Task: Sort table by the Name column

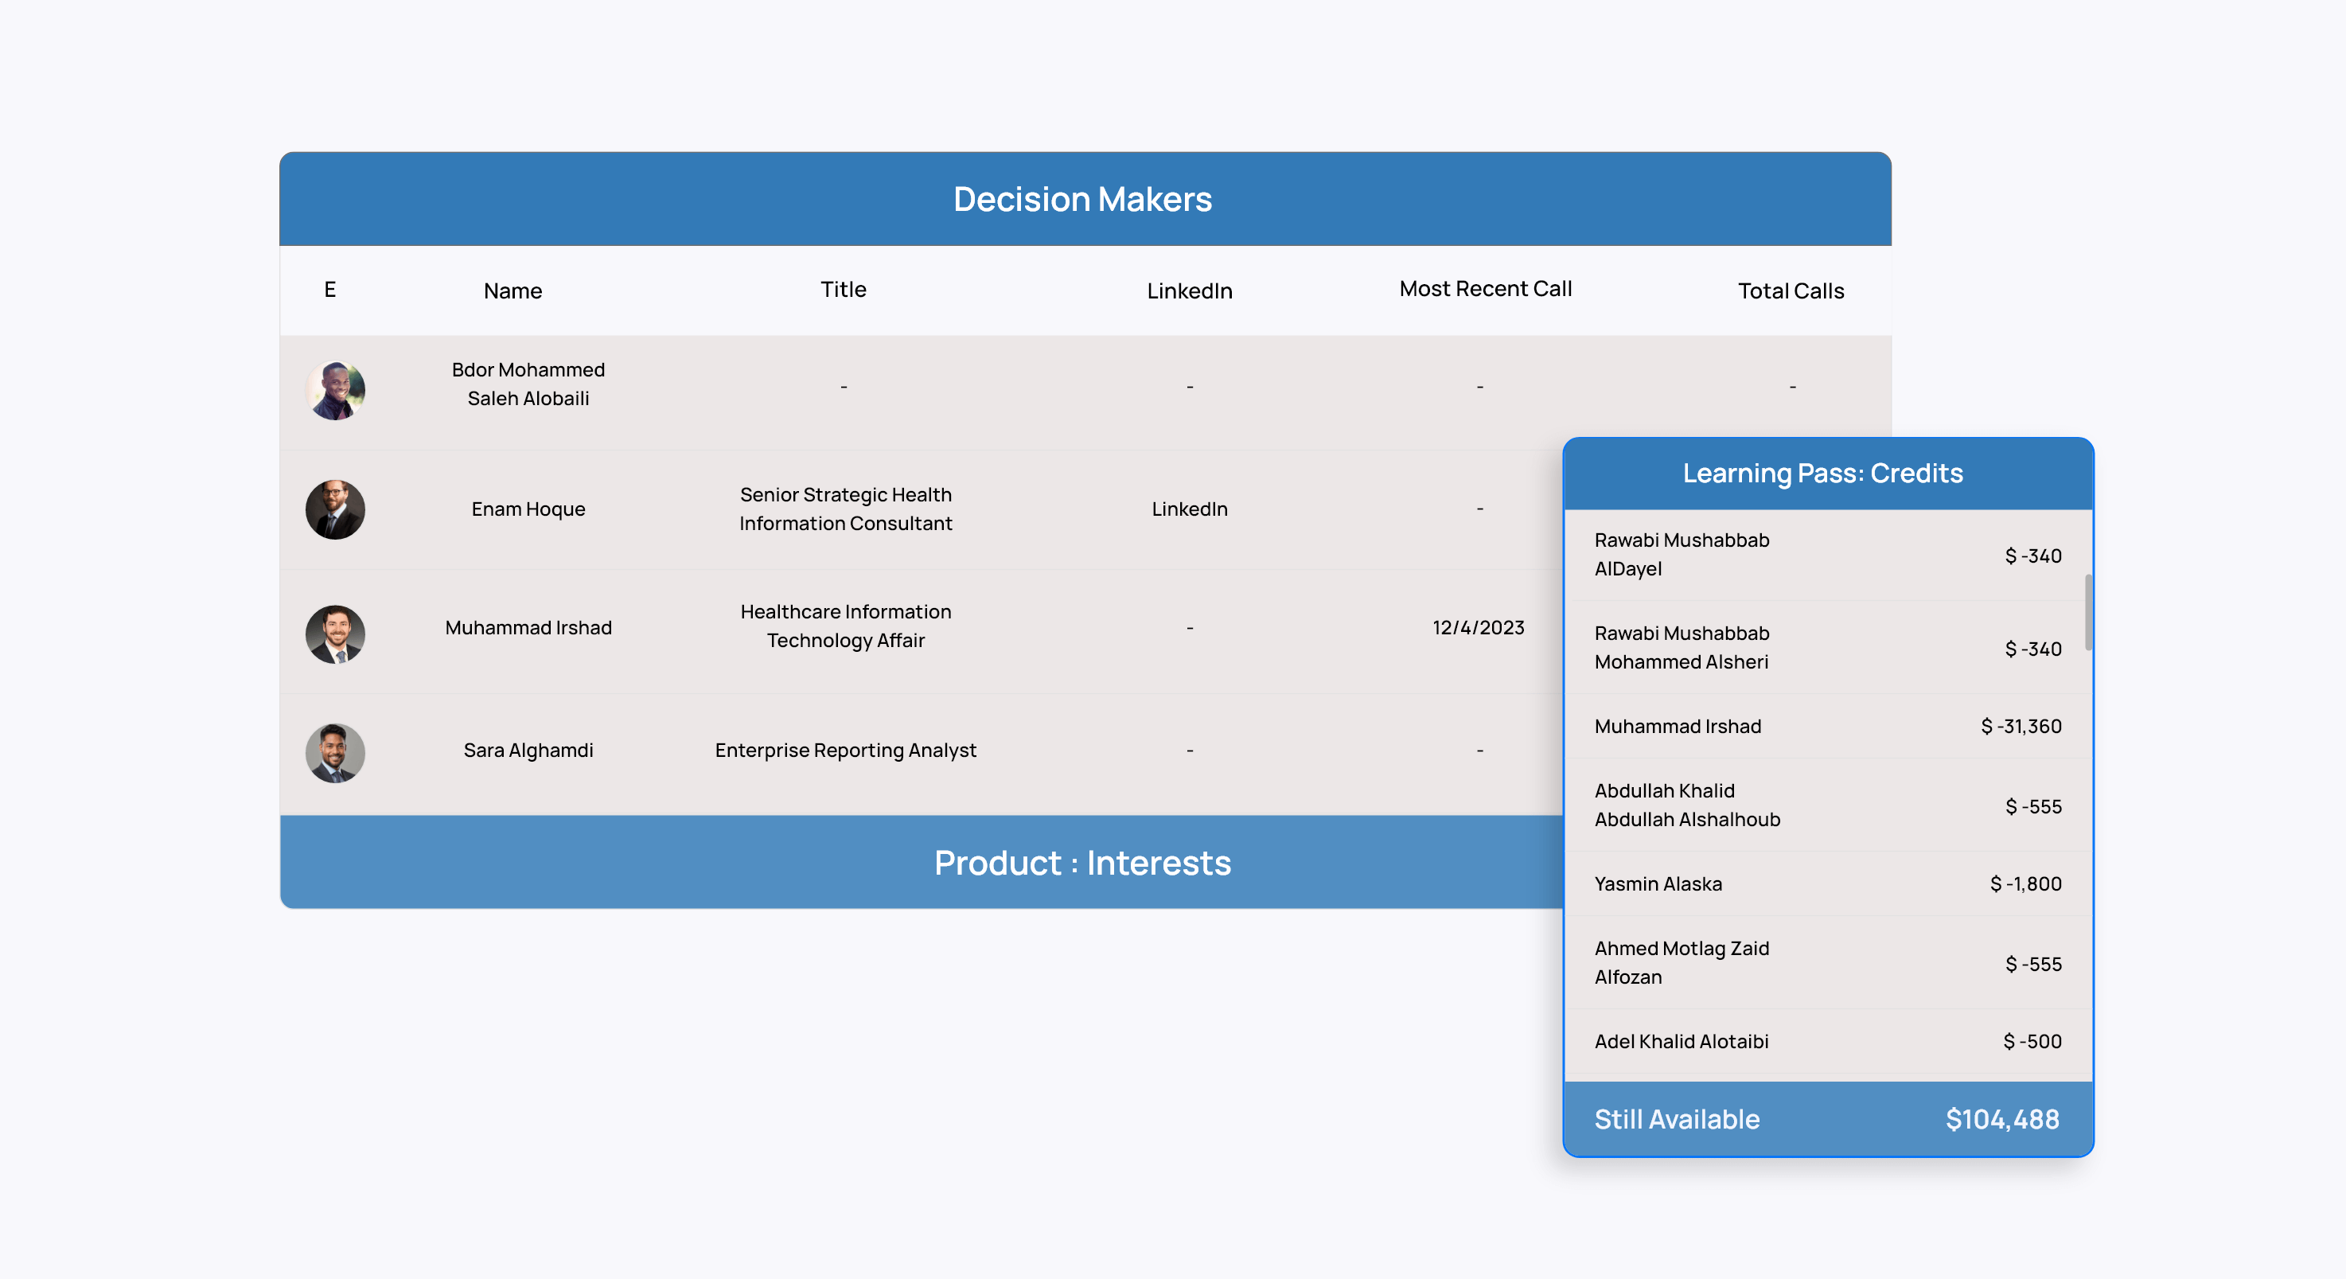Action: click(512, 291)
